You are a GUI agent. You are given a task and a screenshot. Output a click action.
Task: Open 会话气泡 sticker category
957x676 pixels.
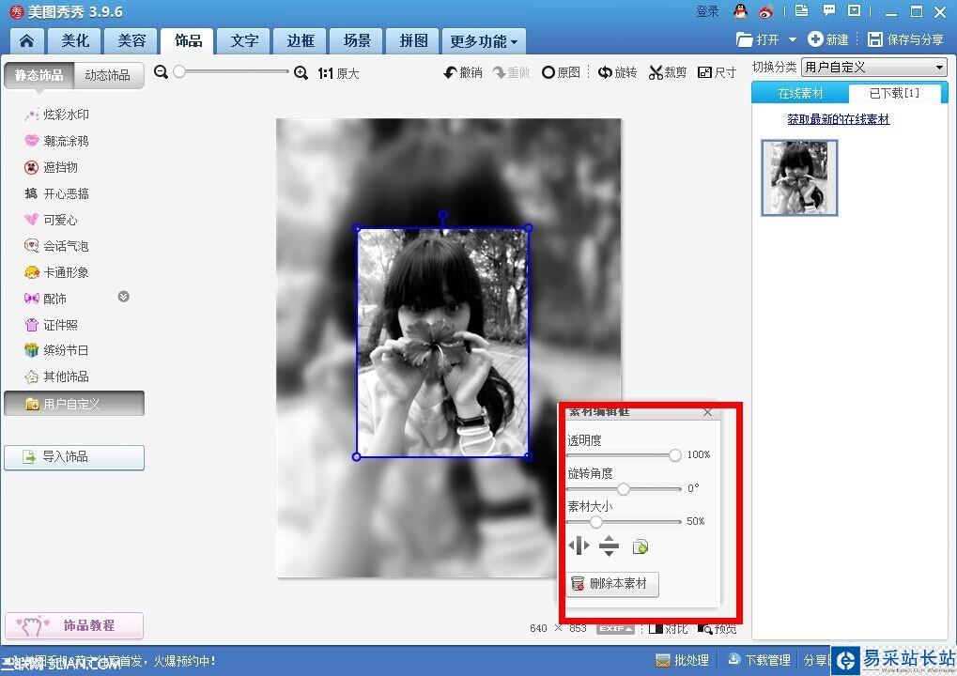(56, 246)
